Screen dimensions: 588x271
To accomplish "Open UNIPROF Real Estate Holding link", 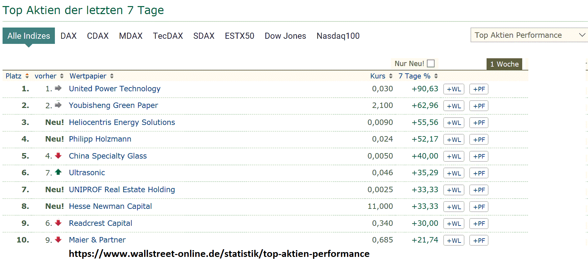I will tap(122, 190).
